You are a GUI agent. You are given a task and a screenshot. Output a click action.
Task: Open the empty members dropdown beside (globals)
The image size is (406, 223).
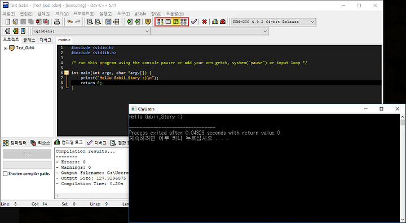tap(265, 31)
